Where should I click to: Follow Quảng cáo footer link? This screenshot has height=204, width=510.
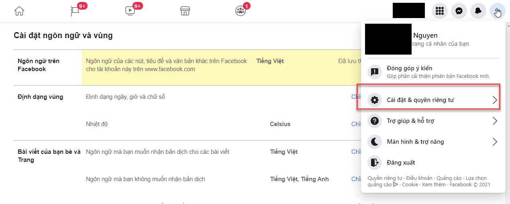tap(450, 178)
